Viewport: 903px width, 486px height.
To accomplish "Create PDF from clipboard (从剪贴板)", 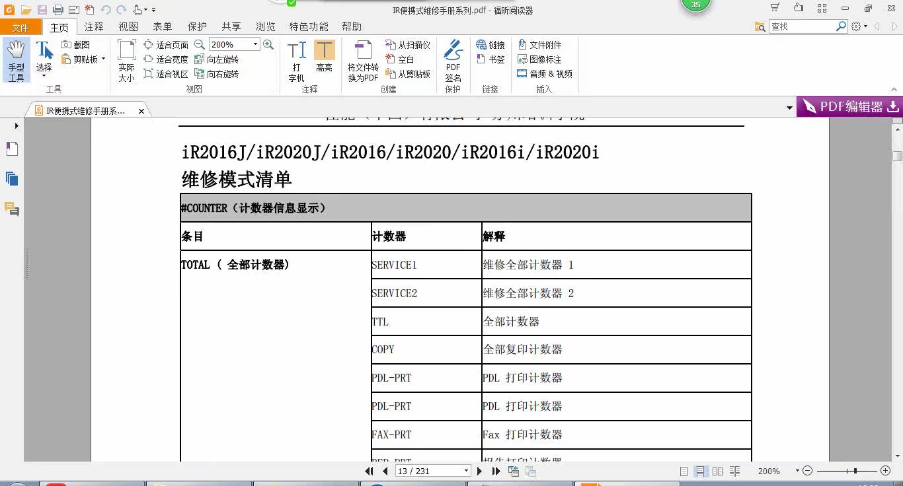I will point(408,74).
